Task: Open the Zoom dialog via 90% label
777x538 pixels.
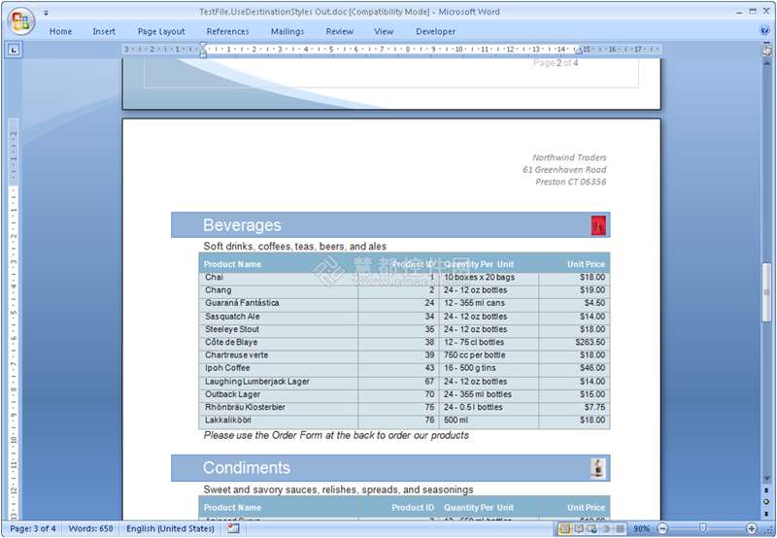Action: pos(641,528)
